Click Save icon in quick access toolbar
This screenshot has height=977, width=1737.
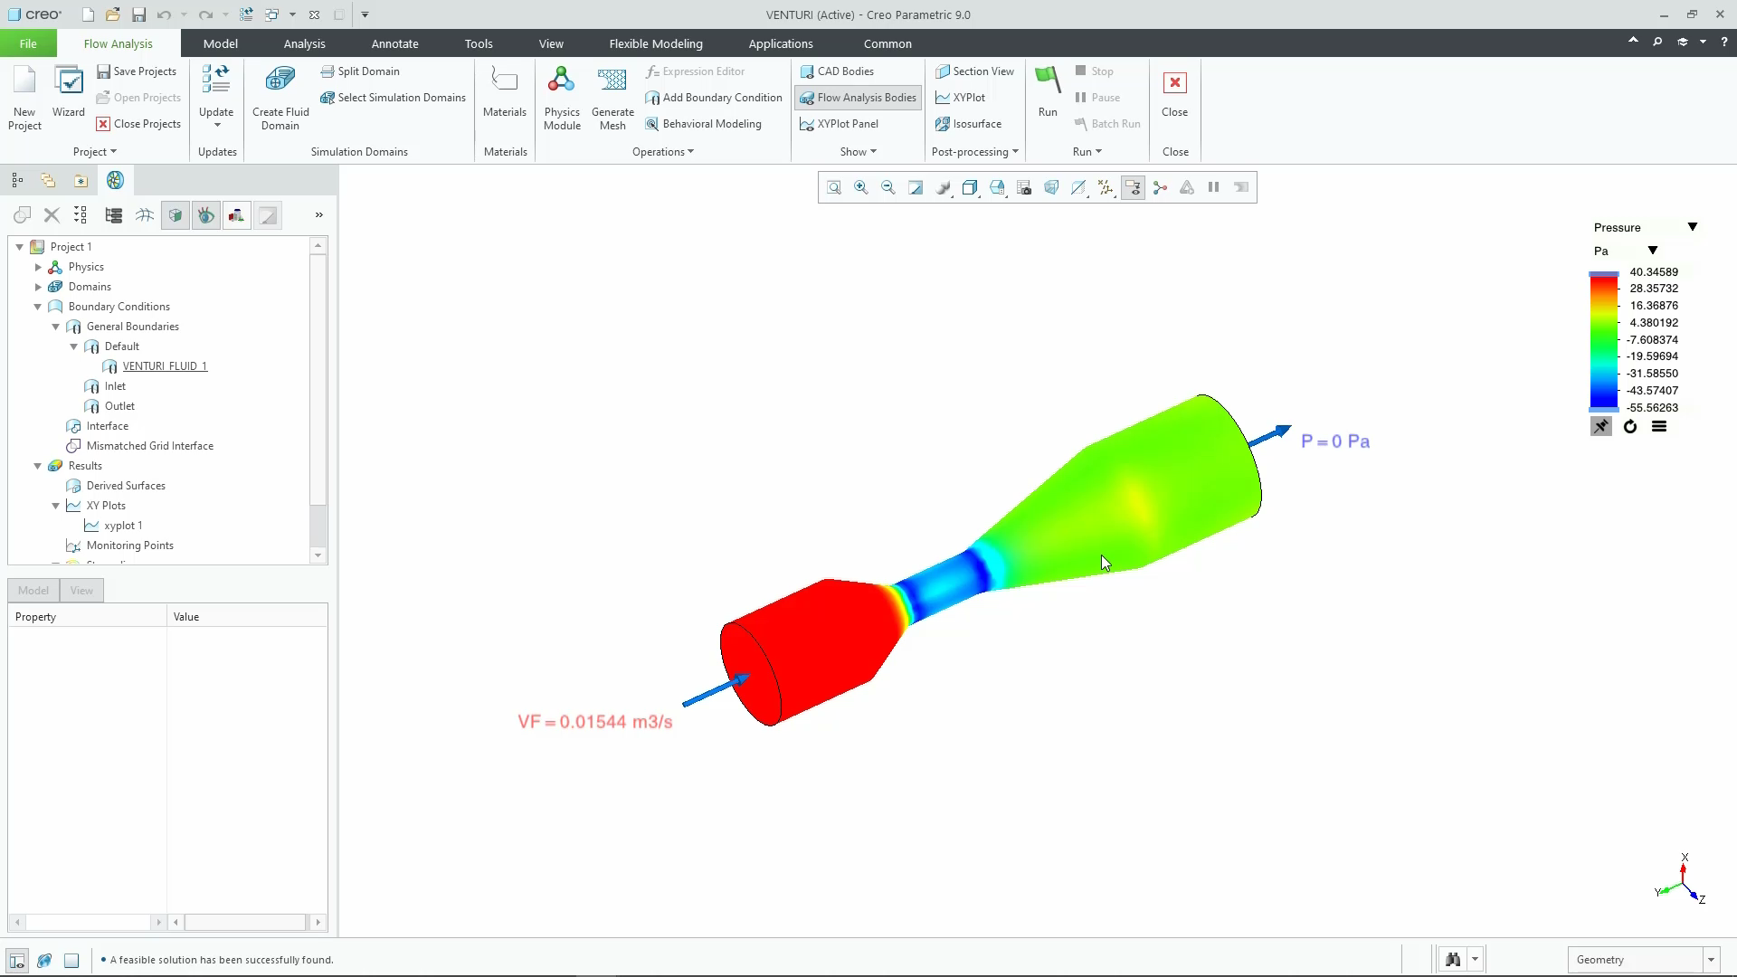138,14
